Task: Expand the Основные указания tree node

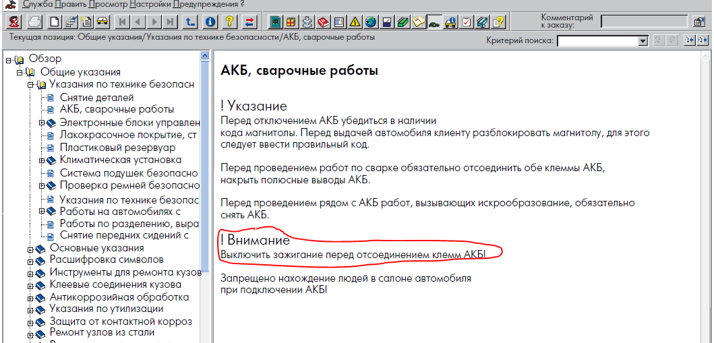Action: pos(30,248)
